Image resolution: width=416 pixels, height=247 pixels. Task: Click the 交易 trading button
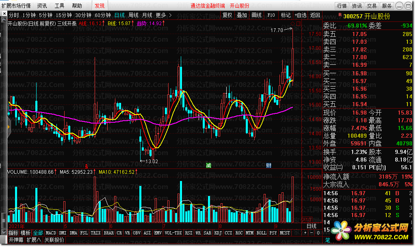pyautogui.click(x=372, y=6)
